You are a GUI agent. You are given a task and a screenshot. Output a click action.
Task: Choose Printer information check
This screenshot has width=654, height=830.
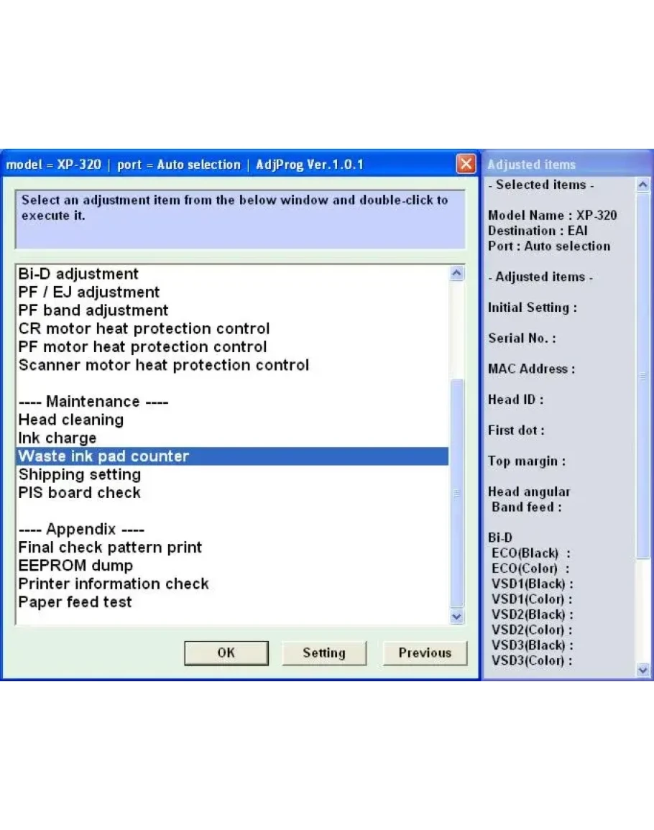[114, 584]
